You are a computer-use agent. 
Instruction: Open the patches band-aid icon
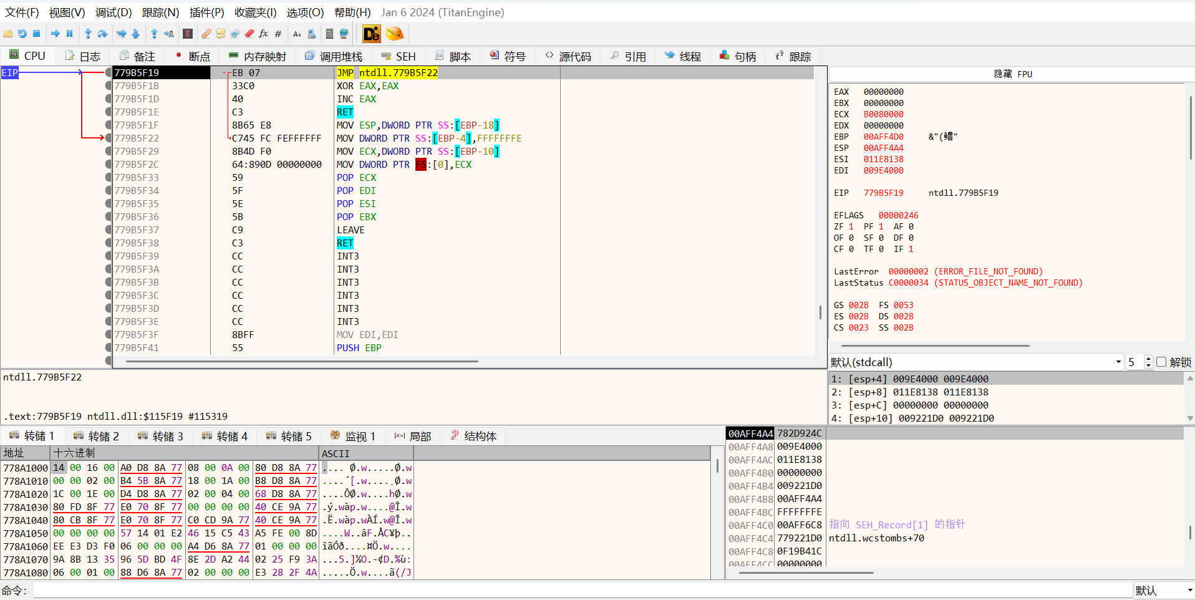[206, 34]
